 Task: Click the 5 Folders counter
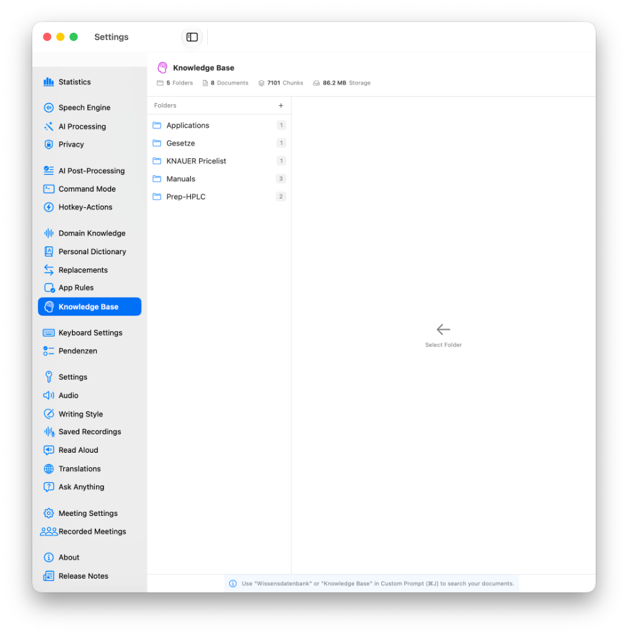[x=175, y=83]
